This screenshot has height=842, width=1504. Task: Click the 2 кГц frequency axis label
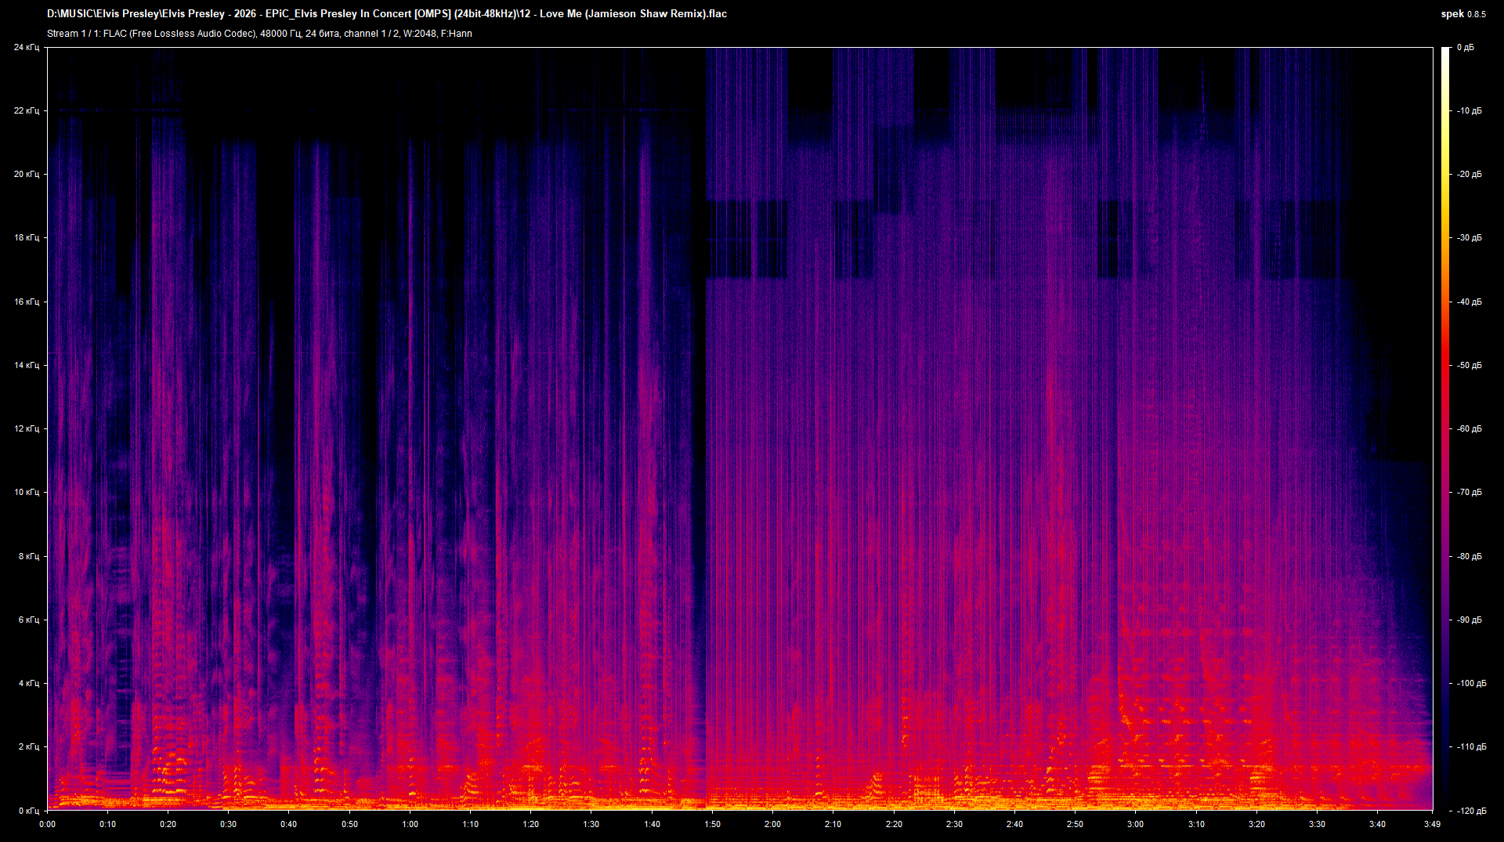28,747
